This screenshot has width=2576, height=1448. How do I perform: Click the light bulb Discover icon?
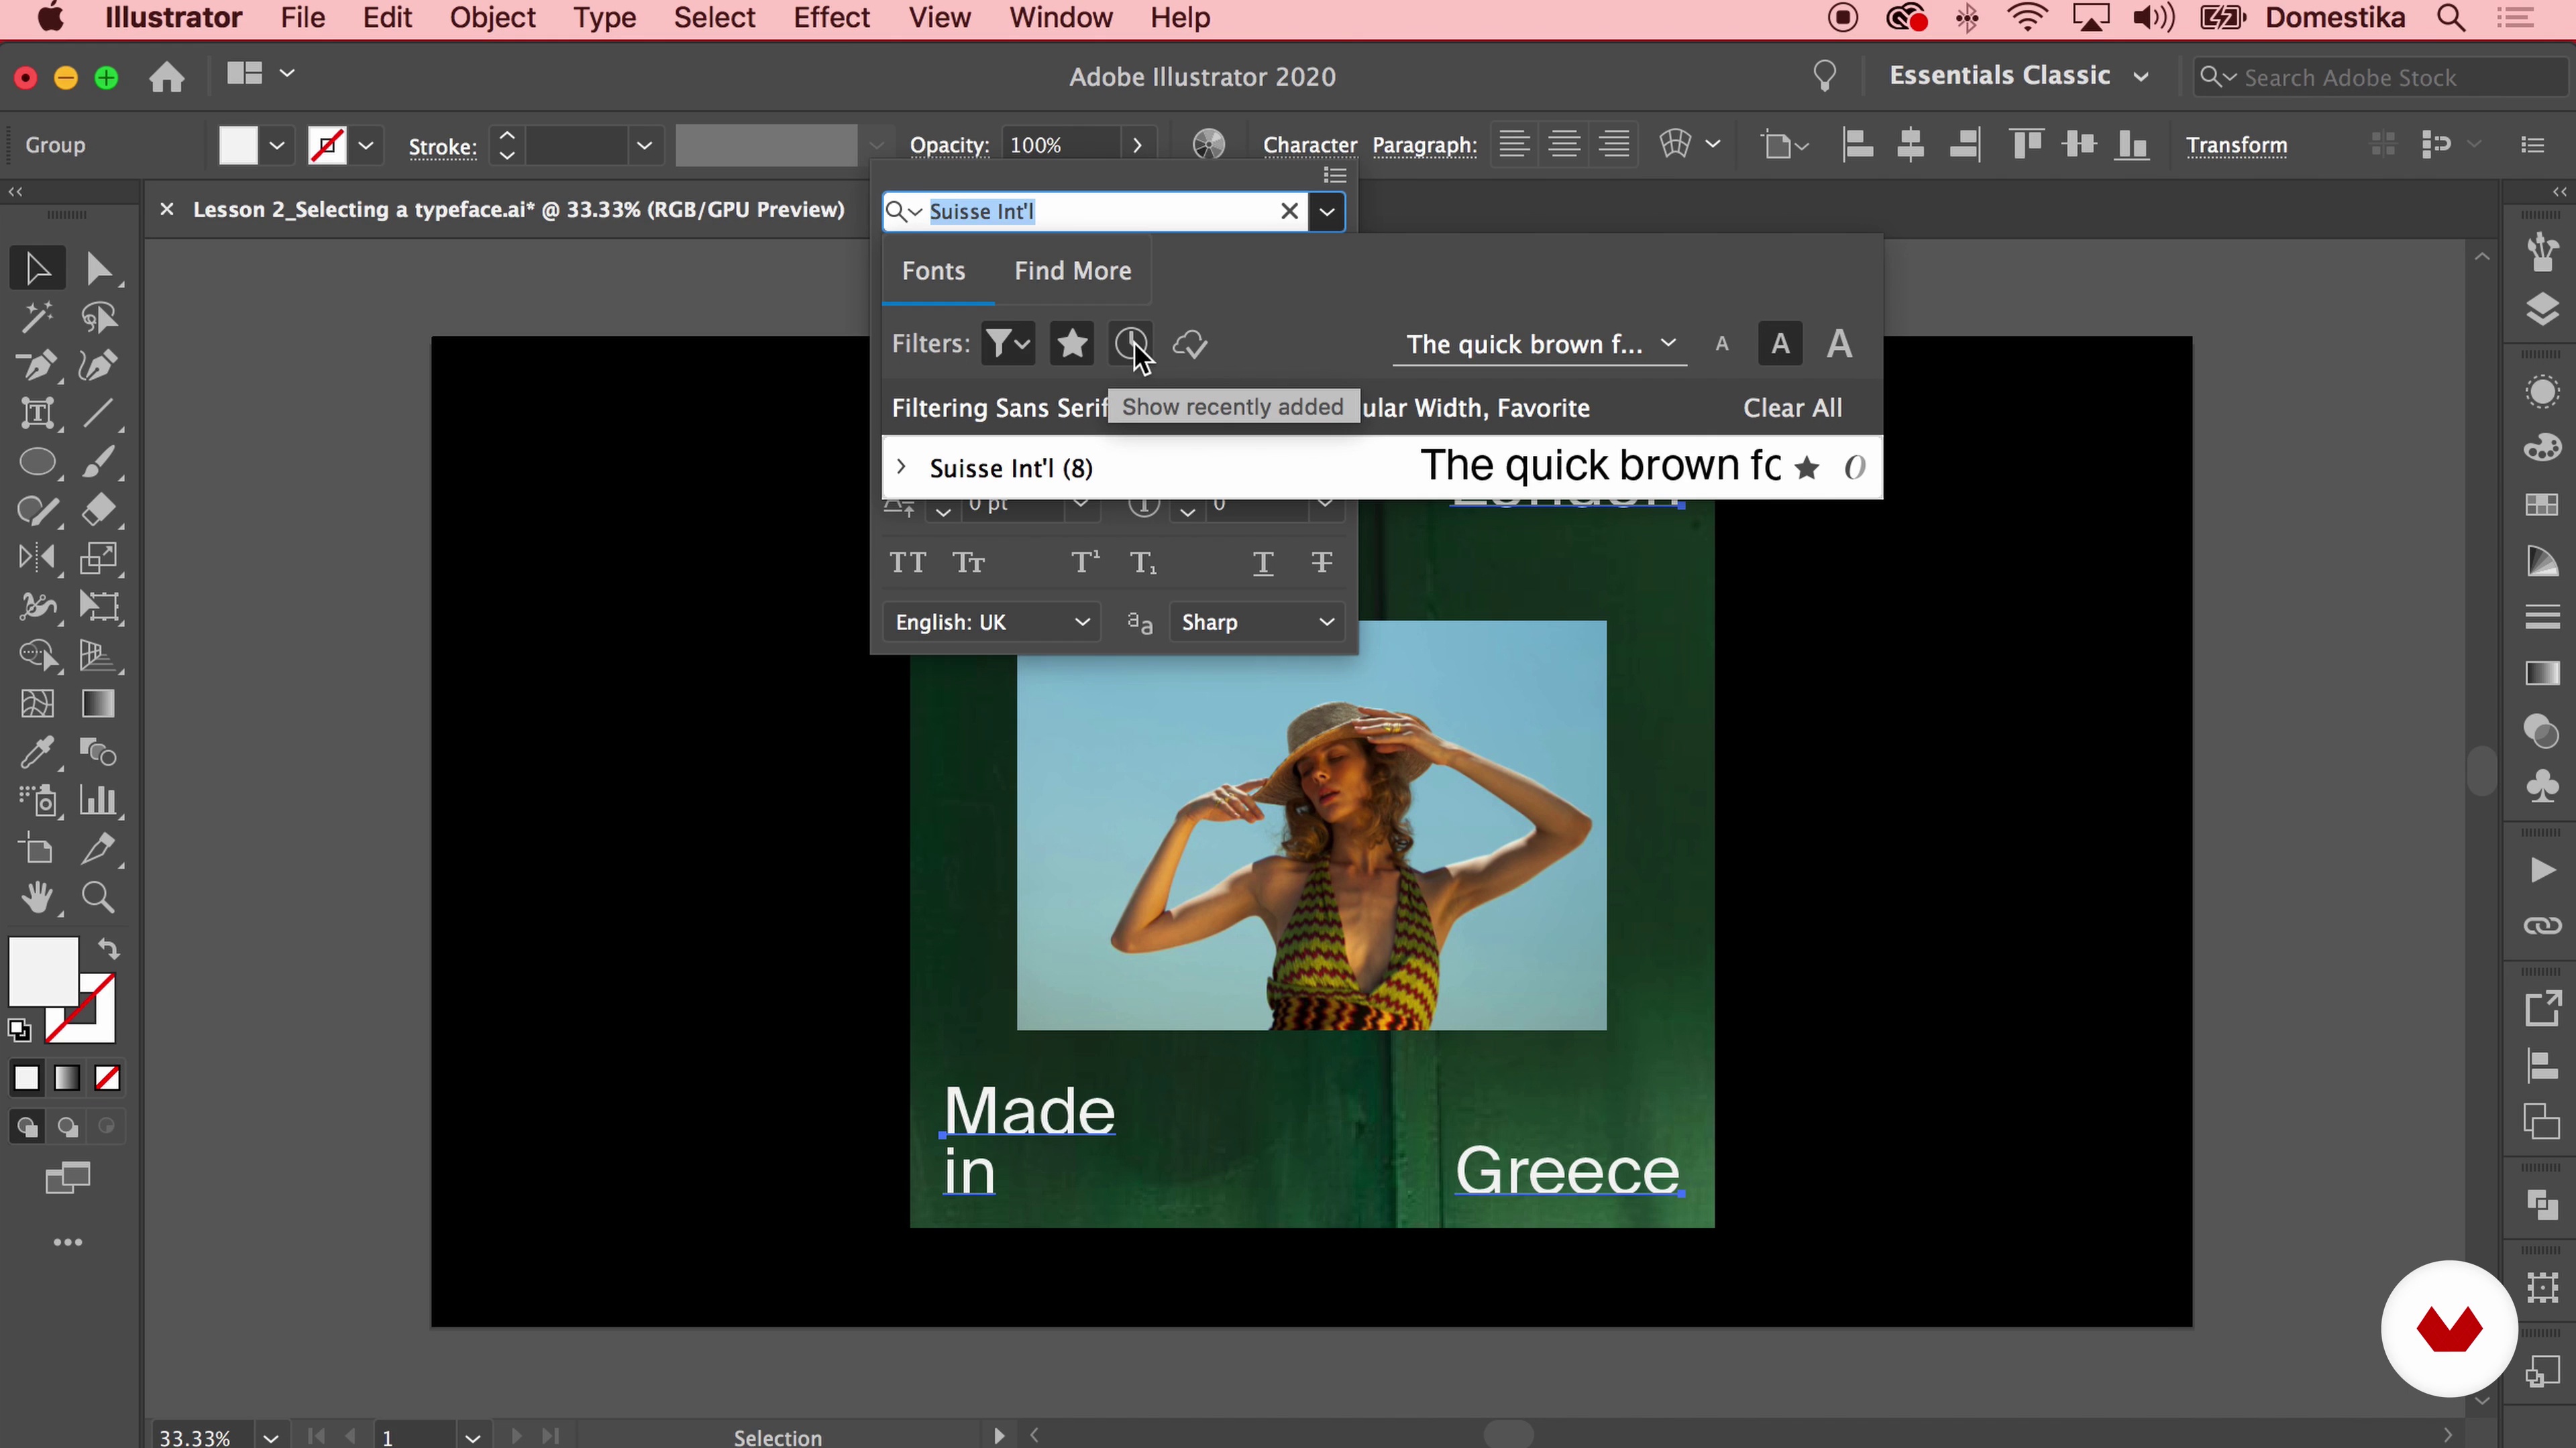(x=1824, y=76)
